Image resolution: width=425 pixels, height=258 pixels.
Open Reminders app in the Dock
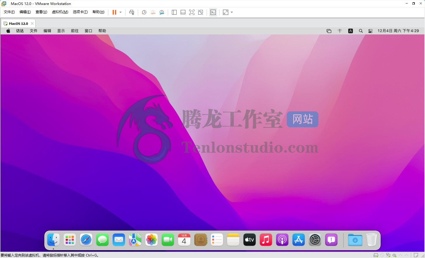[x=217, y=240]
